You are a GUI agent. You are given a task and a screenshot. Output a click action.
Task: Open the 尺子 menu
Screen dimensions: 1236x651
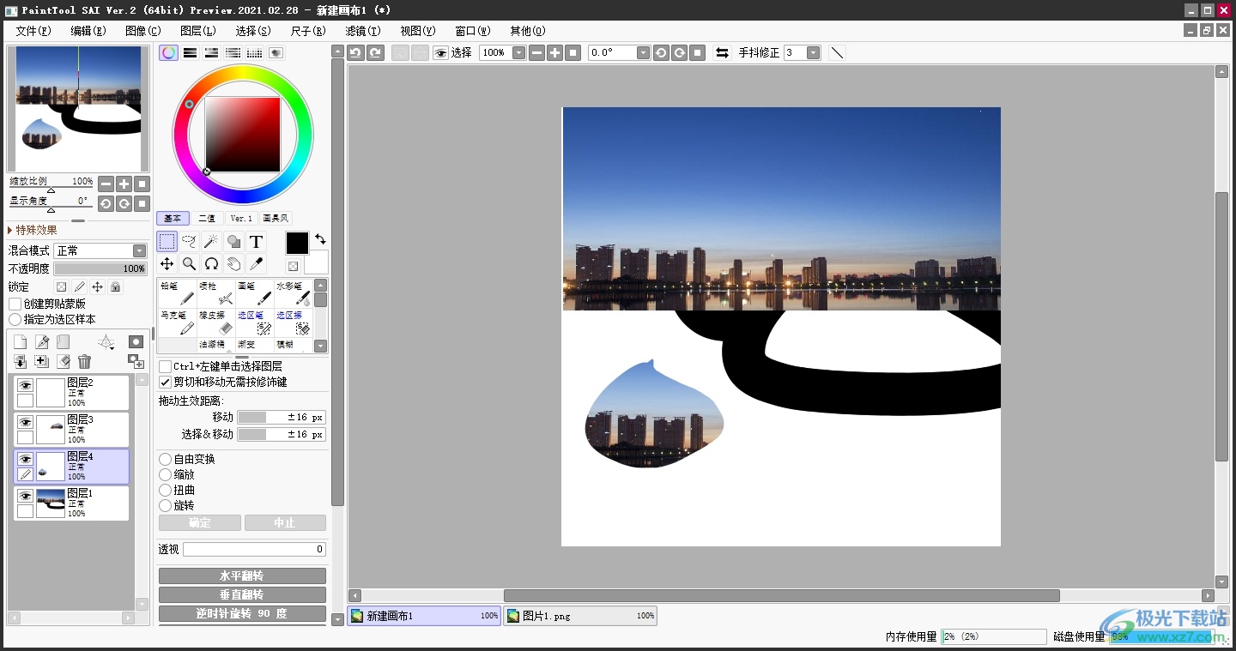click(308, 30)
